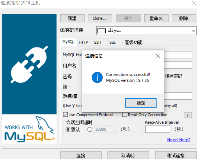Click the connection color swatch beside aliyun
The height and width of the screenshot is (159, 197).
tap(101, 31)
